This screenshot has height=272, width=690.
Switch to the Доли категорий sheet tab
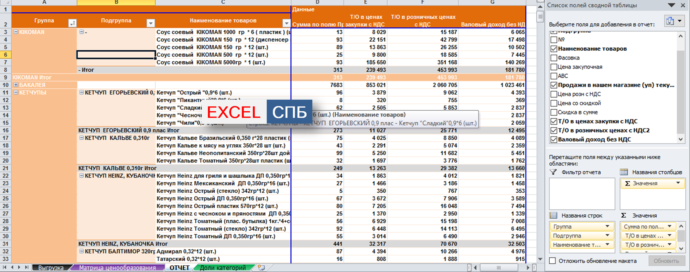[x=222, y=268]
